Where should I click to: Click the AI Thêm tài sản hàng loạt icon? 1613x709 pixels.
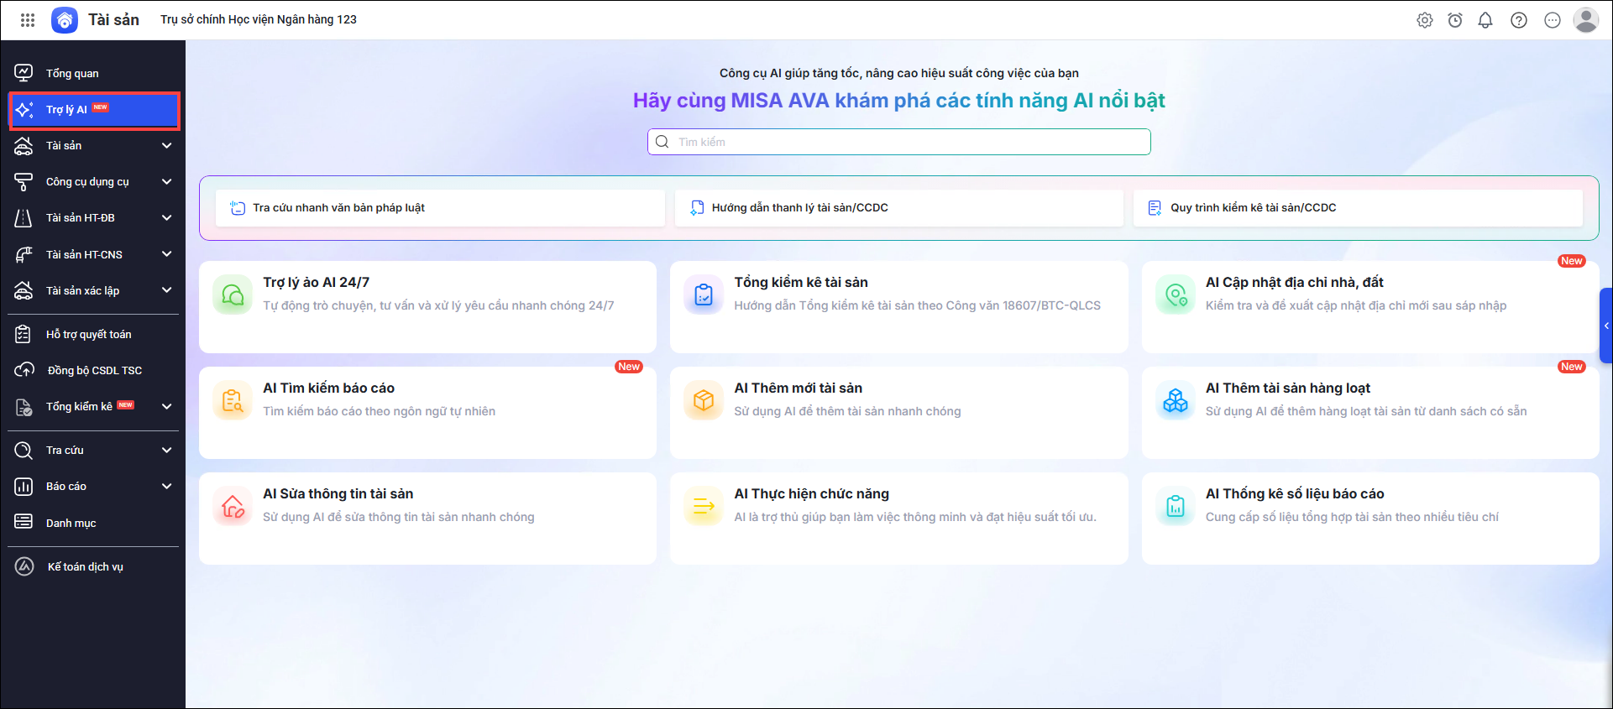1176,400
